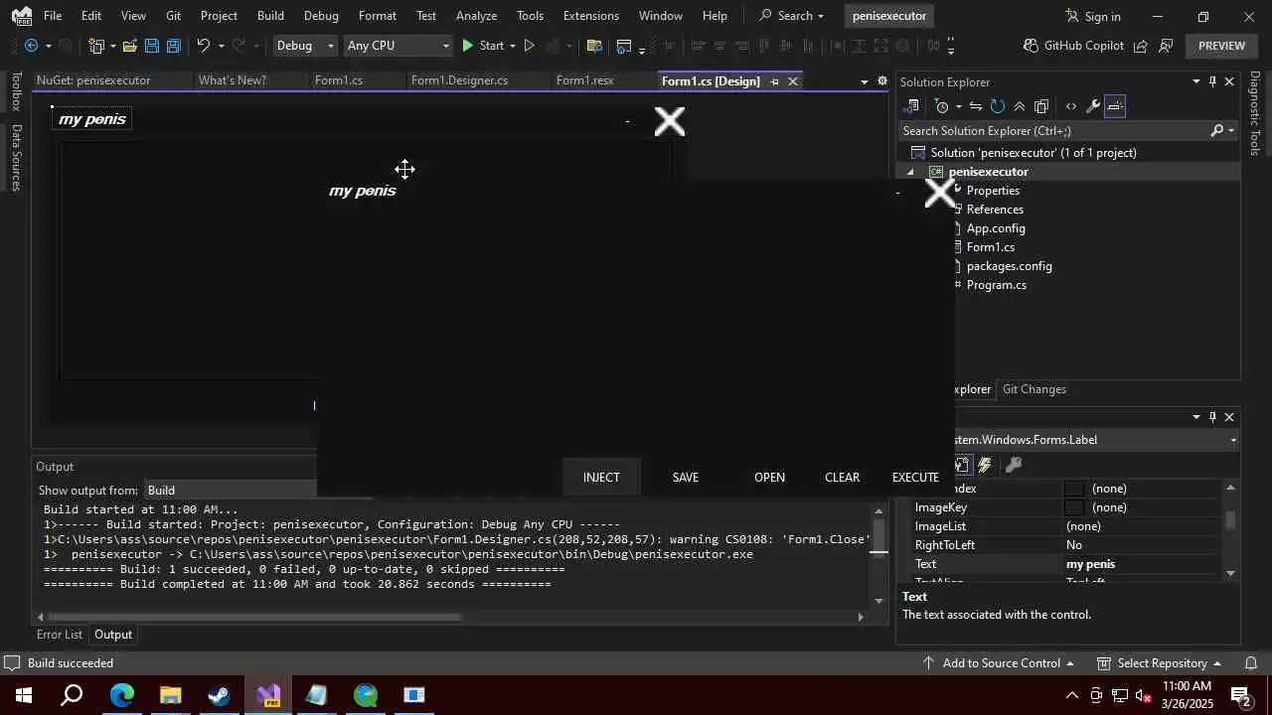Click the SAVE button in running app
This screenshot has width=1272, height=715.
coord(686,478)
